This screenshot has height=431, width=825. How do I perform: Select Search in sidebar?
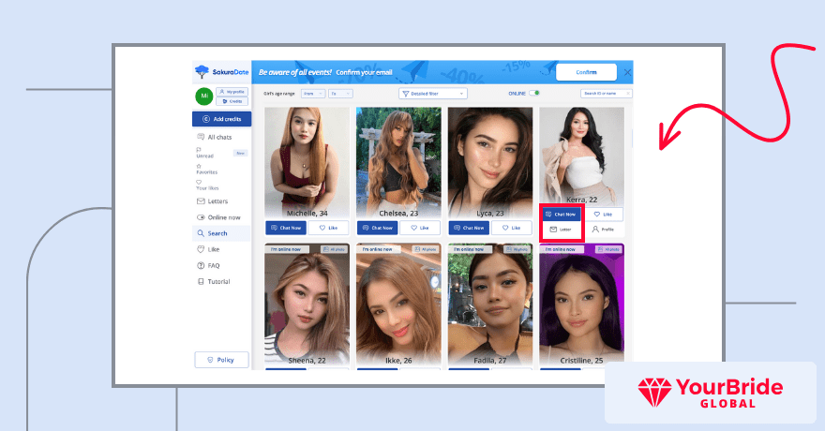tap(221, 233)
